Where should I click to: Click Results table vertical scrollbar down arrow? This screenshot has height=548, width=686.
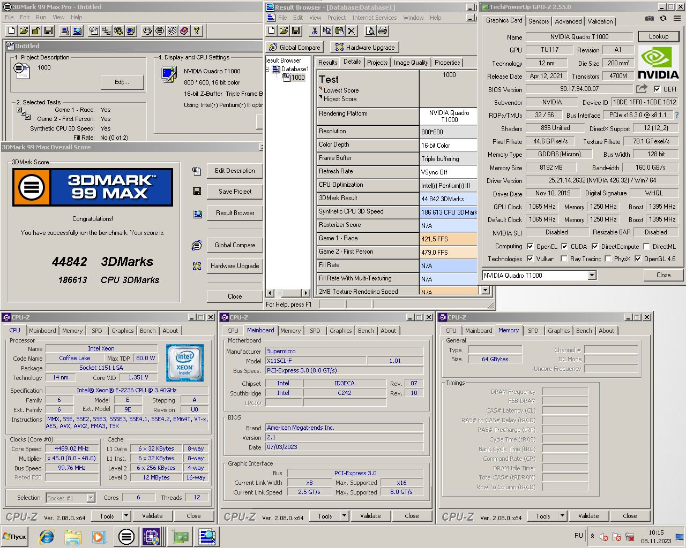(x=485, y=290)
